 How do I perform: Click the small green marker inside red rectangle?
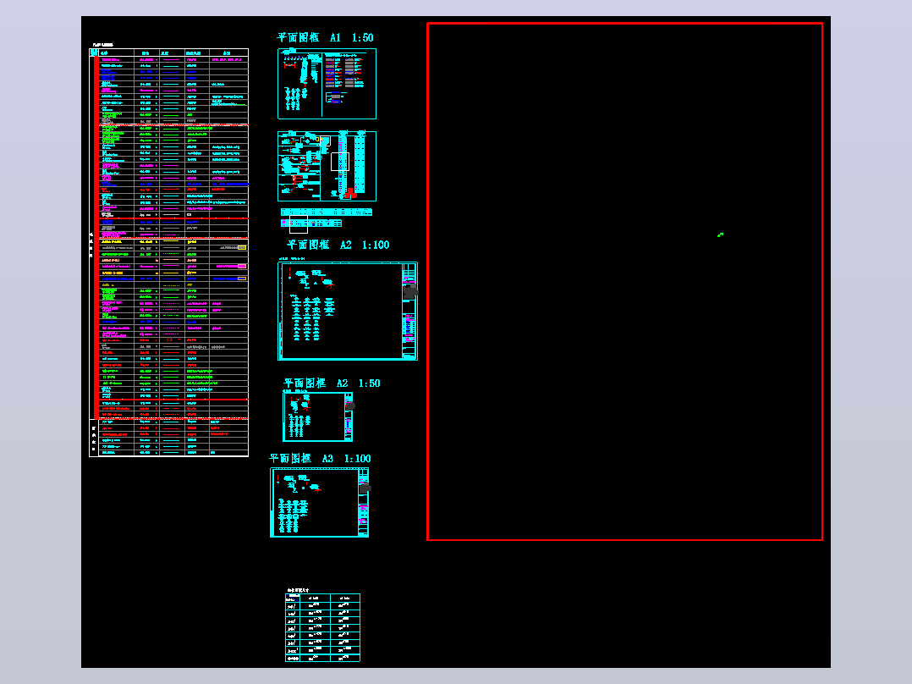click(x=720, y=234)
